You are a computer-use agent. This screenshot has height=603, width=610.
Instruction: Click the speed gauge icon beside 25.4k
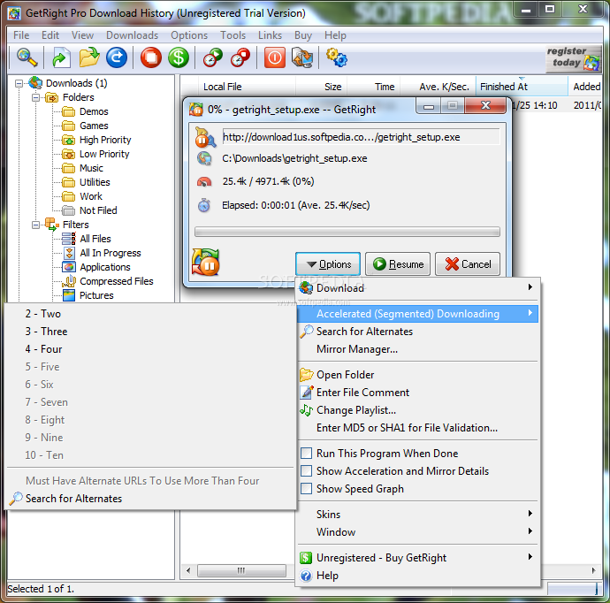pyautogui.click(x=204, y=181)
